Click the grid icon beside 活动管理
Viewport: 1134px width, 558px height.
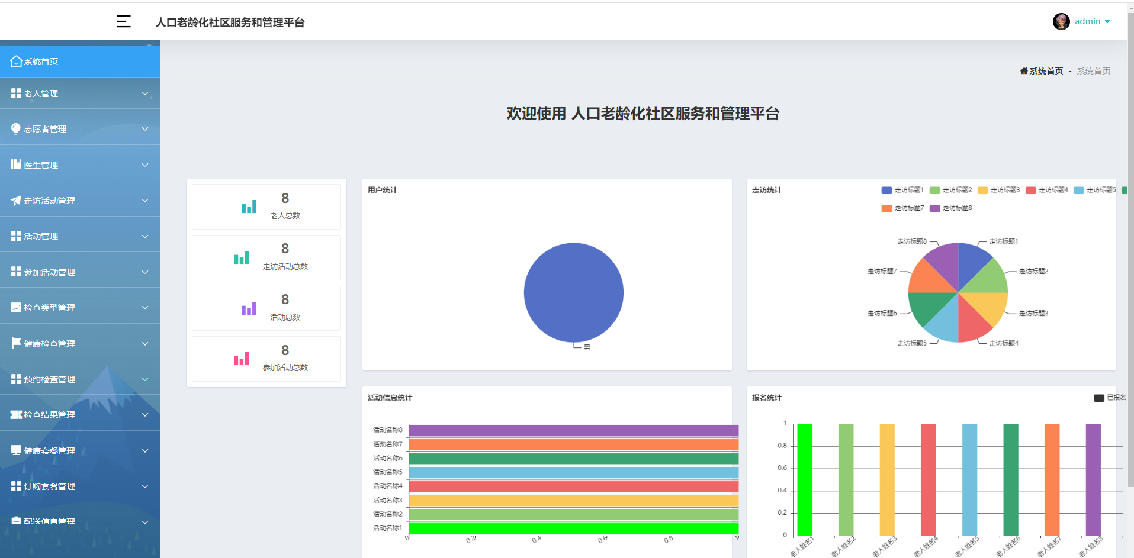[x=16, y=236]
